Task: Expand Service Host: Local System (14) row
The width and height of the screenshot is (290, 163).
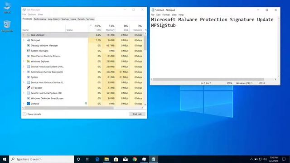Action: click(x=24, y=93)
